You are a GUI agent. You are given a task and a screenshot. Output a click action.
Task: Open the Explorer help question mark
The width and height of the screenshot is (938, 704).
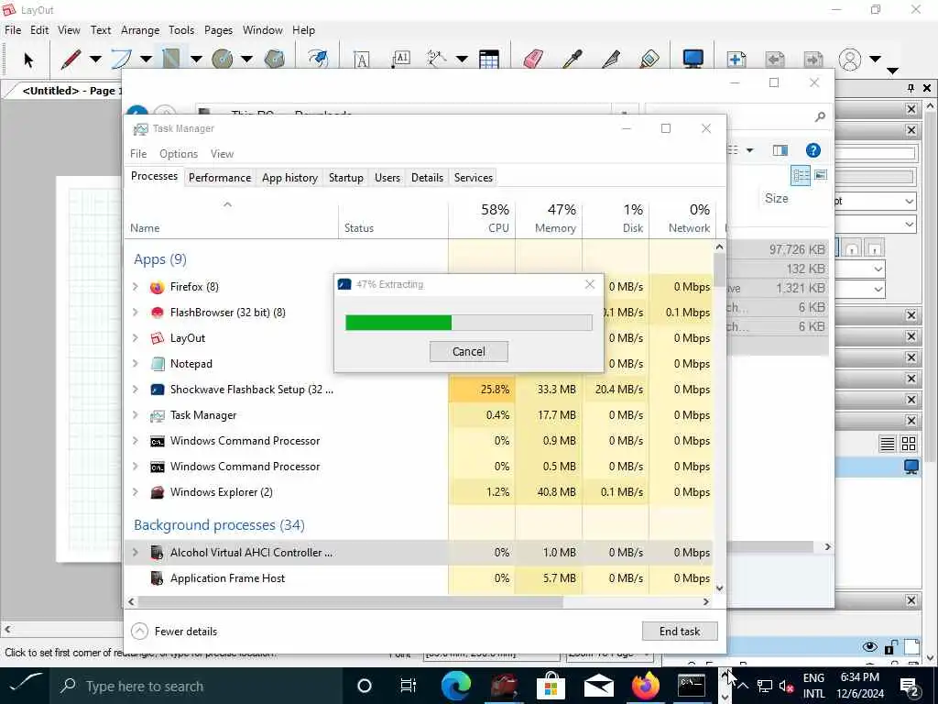coord(813,150)
